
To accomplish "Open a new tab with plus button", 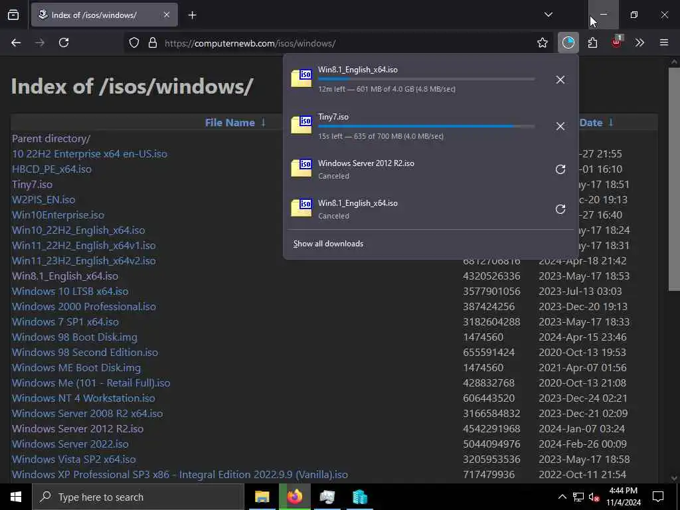I will click(x=192, y=15).
